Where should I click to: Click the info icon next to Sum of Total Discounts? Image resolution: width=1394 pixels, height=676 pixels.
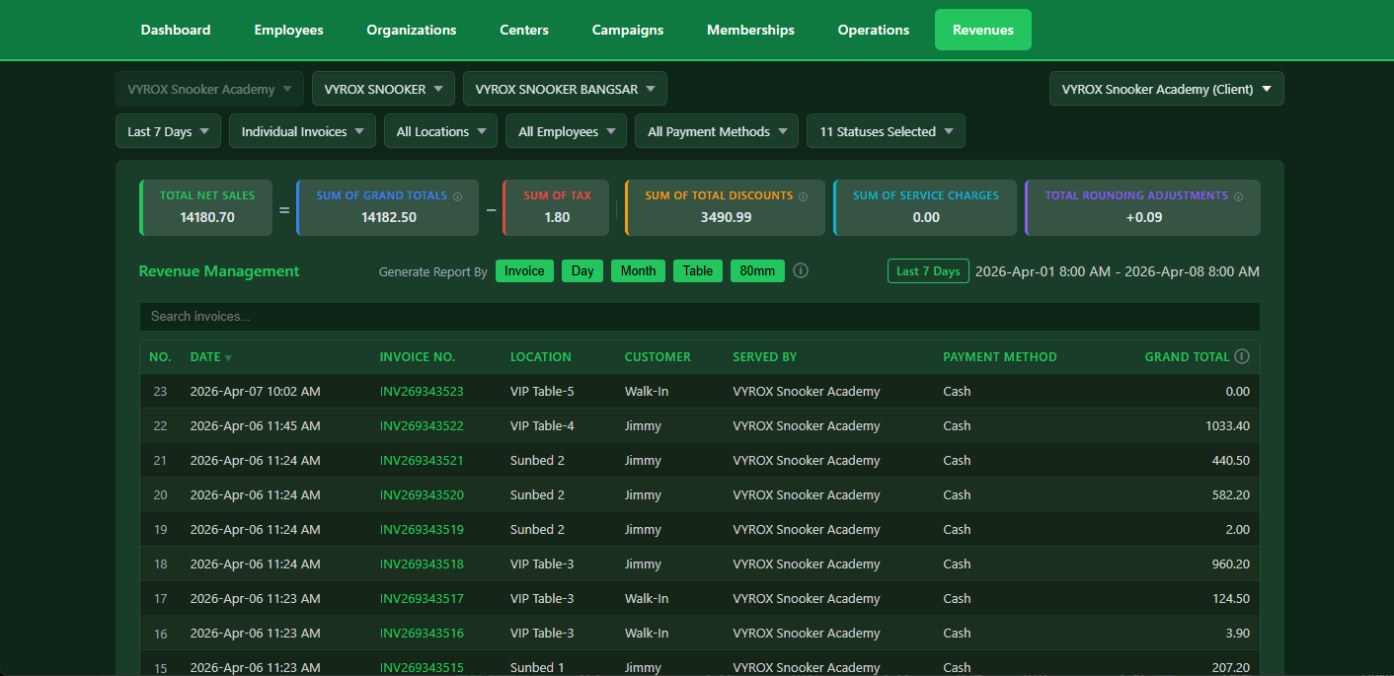804,195
